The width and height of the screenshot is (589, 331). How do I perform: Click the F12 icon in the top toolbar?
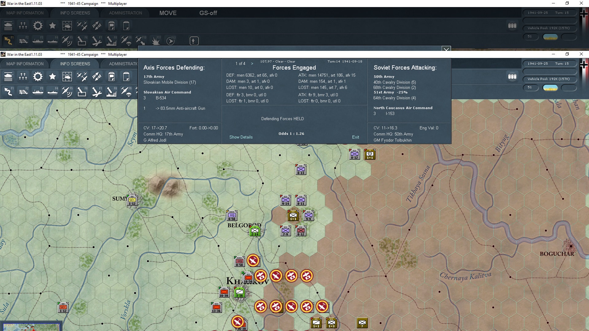170,40
